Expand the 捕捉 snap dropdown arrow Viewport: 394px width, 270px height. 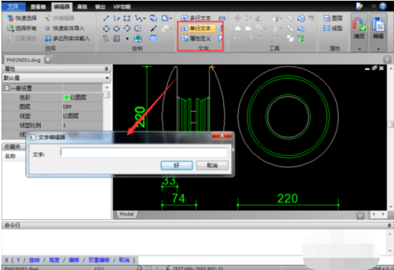pyautogui.click(x=360, y=49)
